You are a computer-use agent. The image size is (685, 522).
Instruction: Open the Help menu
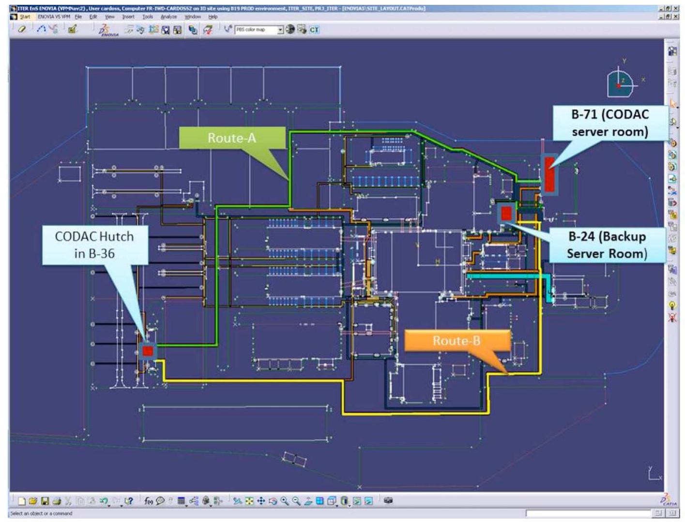[213, 16]
